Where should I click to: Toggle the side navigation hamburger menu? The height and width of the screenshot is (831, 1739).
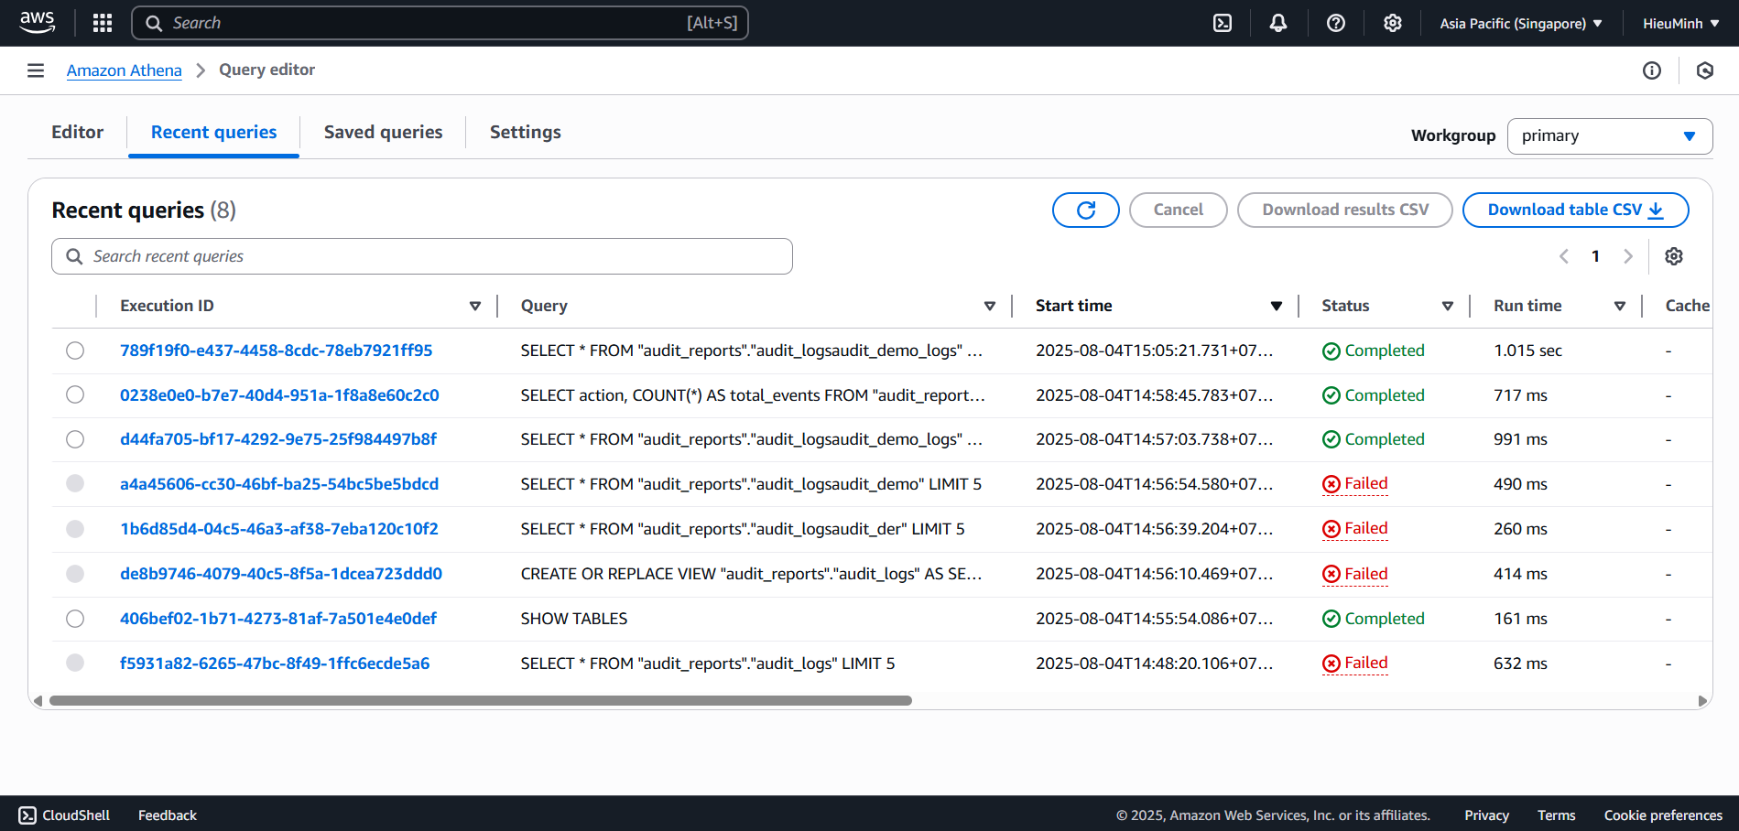[36, 70]
